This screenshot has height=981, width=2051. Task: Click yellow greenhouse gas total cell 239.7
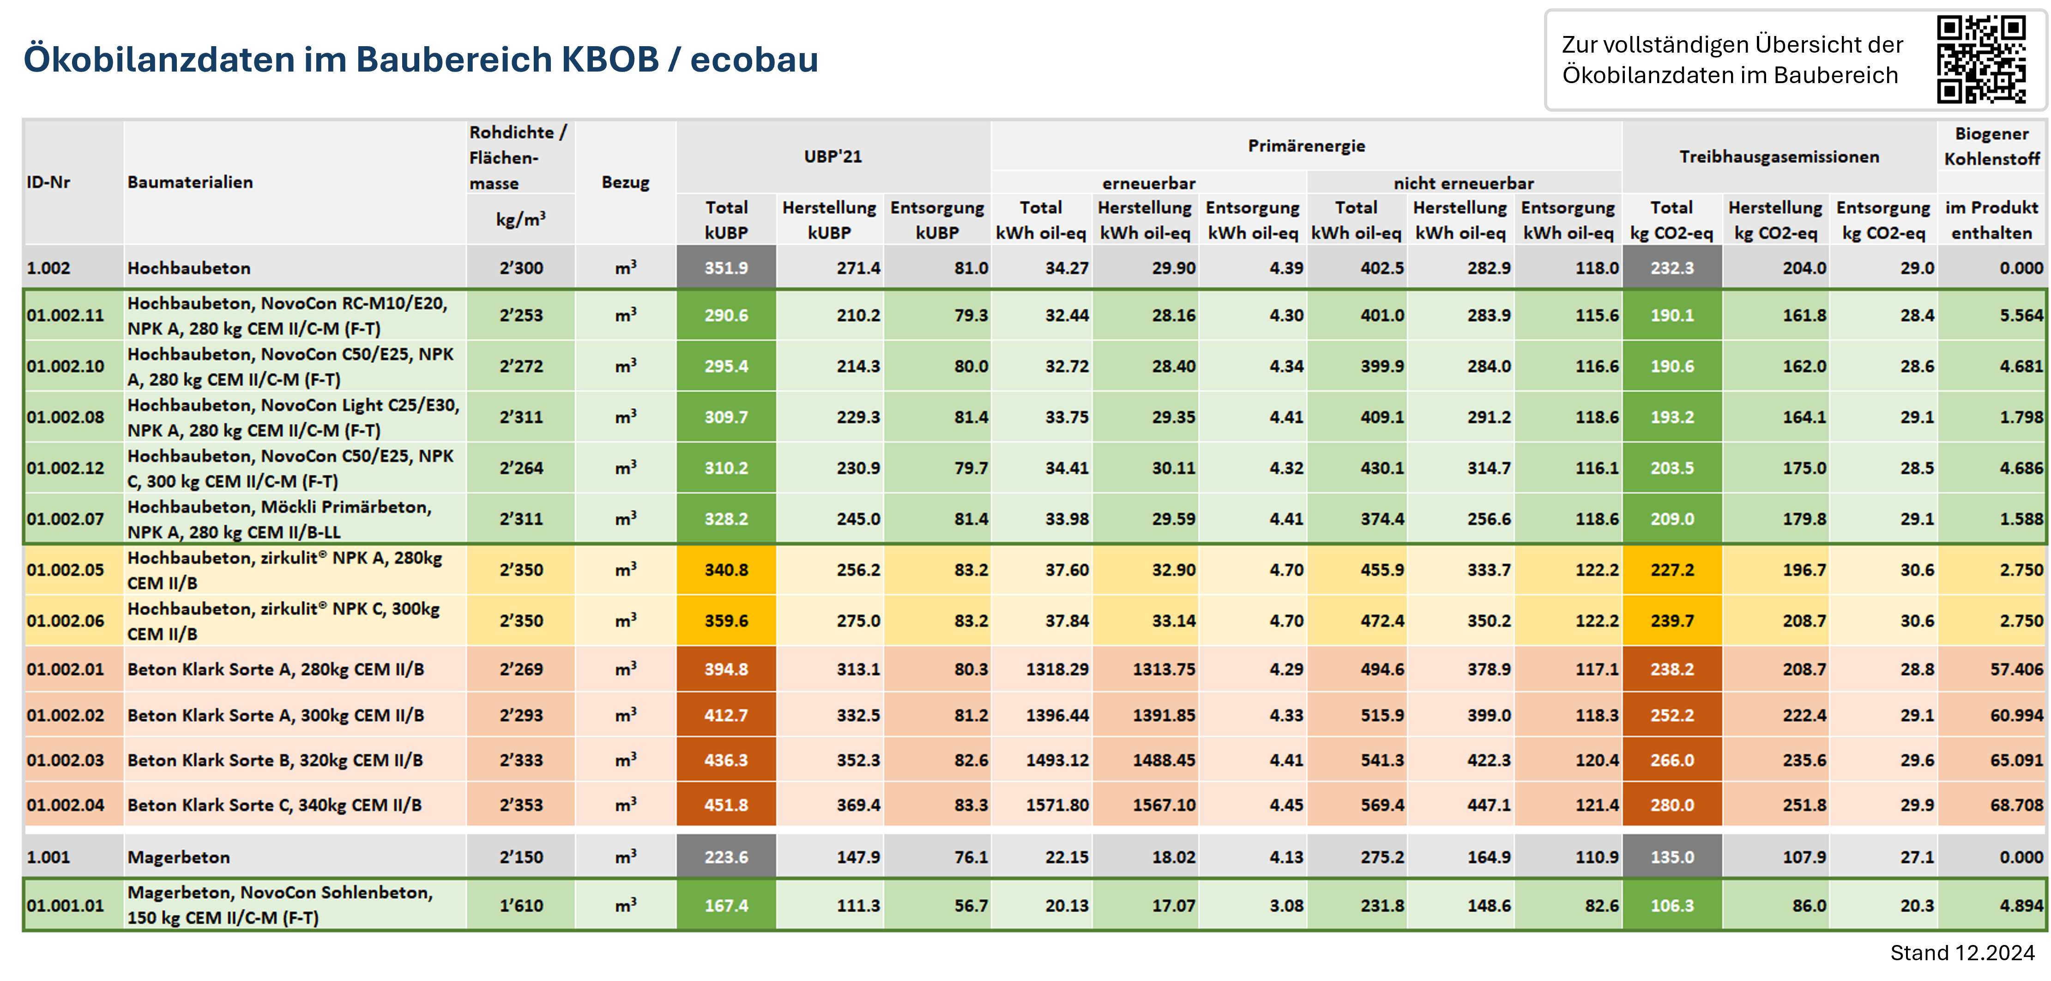click(1672, 621)
